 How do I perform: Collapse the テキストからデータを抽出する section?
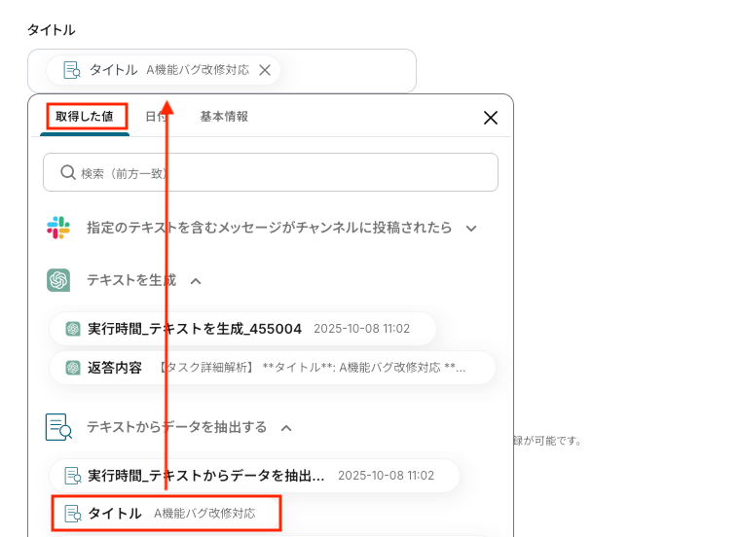click(286, 428)
